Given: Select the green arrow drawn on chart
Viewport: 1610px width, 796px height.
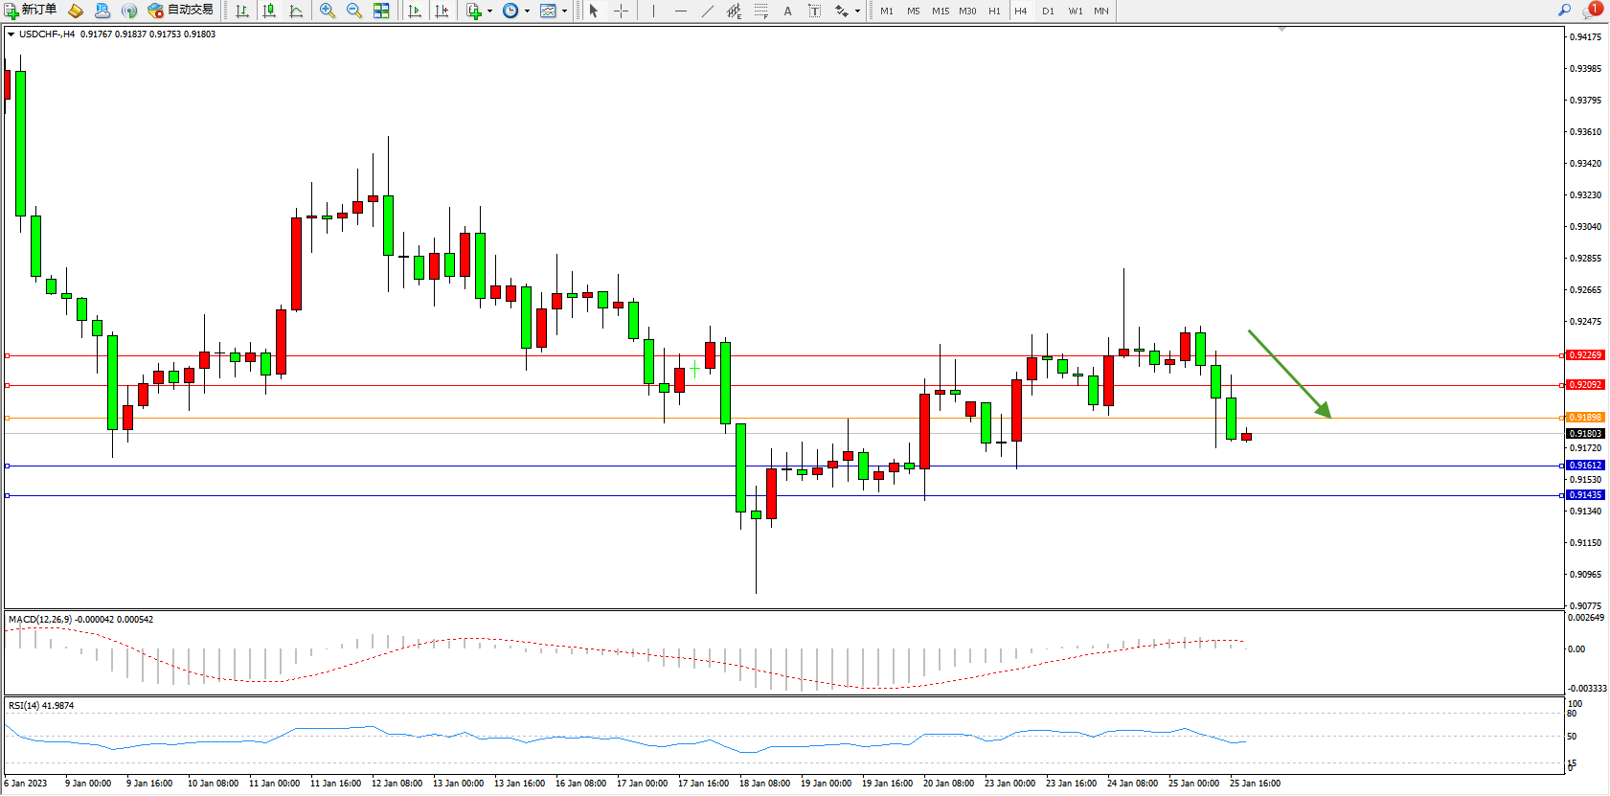Looking at the screenshot, I should tap(1289, 374).
